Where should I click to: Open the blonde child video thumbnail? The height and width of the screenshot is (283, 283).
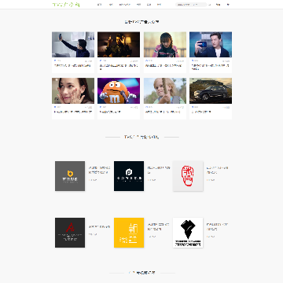point(165,90)
